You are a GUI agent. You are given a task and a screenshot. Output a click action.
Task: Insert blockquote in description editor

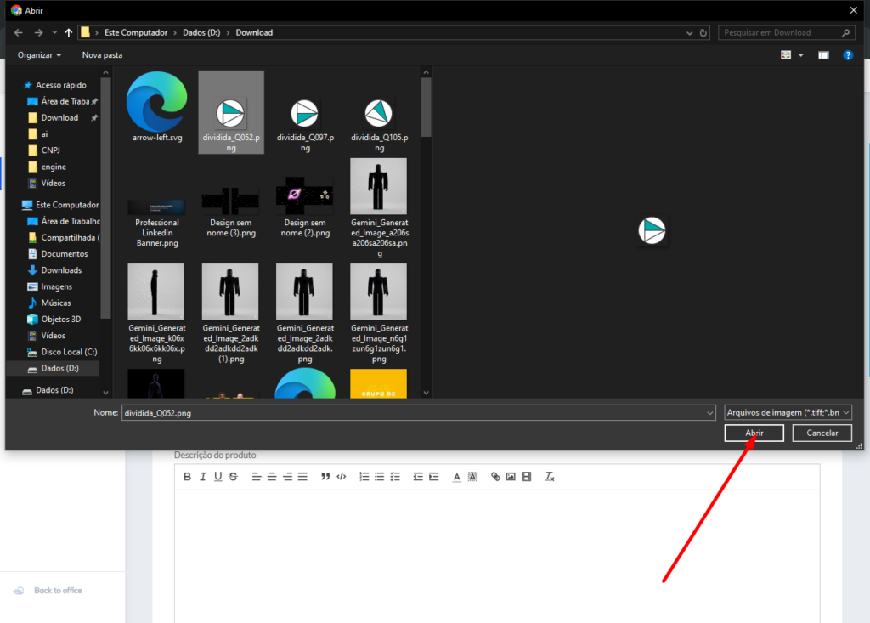(x=325, y=477)
